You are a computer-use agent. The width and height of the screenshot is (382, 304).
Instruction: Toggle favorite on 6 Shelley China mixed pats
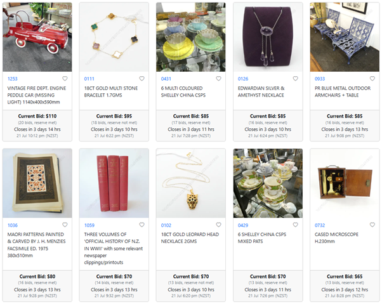[295, 225]
